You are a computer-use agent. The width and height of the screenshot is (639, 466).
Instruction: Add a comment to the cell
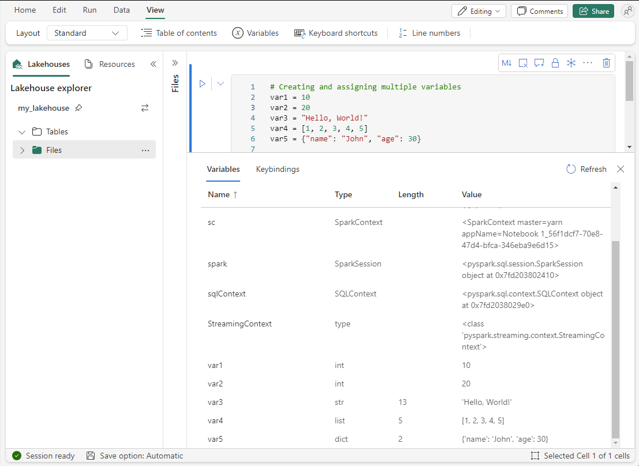coord(539,63)
